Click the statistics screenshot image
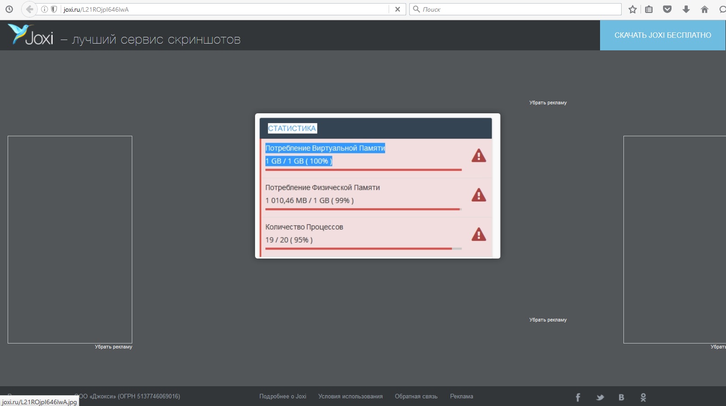726x406 pixels. point(377,186)
